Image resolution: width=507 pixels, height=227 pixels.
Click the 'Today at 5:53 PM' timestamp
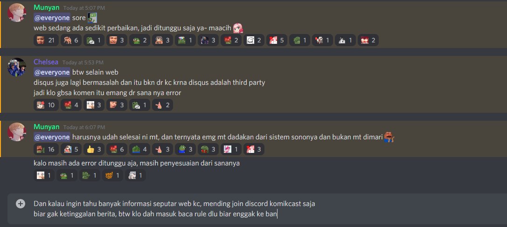coord(83,62)
